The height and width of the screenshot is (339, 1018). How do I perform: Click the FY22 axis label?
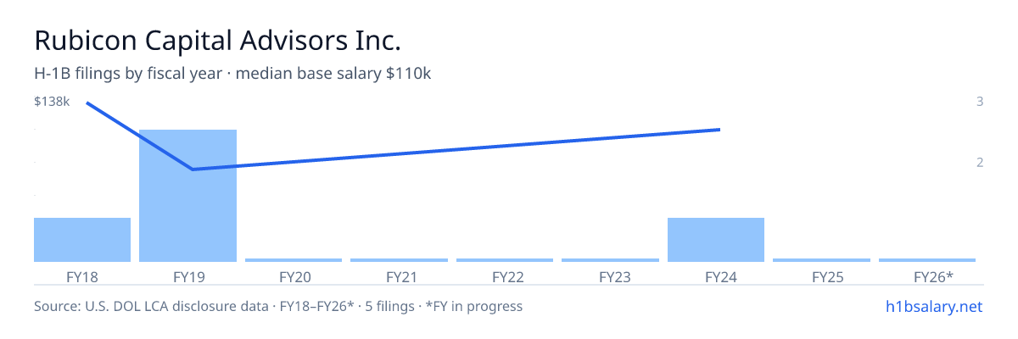[505, 277]
